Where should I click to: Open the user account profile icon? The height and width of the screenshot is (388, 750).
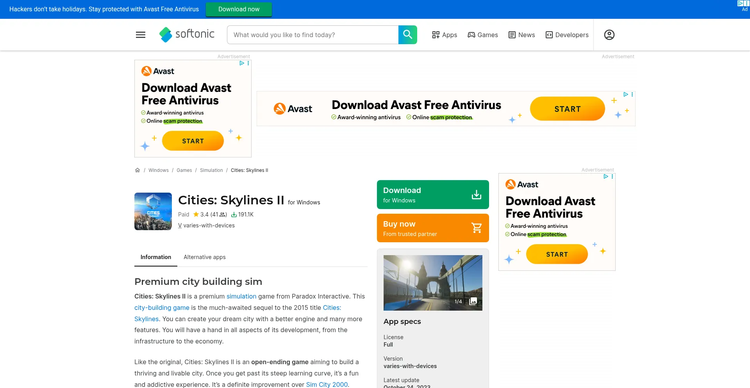(609, 35)
